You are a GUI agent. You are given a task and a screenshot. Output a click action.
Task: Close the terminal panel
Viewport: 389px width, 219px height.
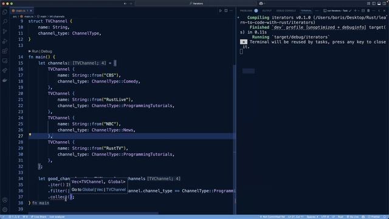384,11
